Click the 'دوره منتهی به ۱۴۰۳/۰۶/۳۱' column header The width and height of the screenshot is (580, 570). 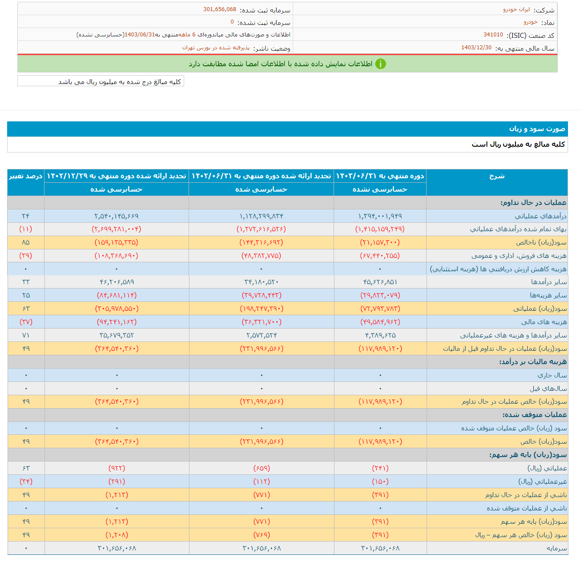click(x=380, y=176)
